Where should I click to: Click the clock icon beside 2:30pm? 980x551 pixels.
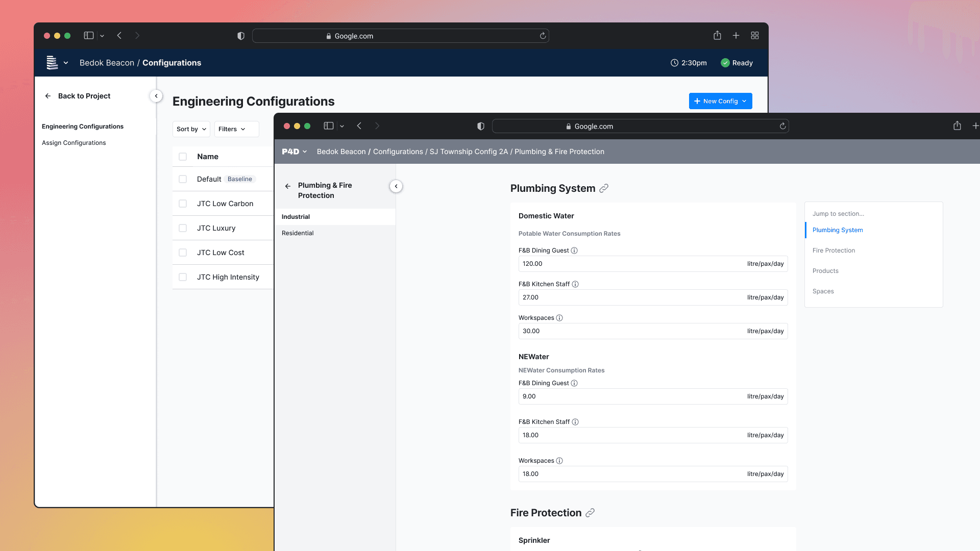[x=674, y=63]
